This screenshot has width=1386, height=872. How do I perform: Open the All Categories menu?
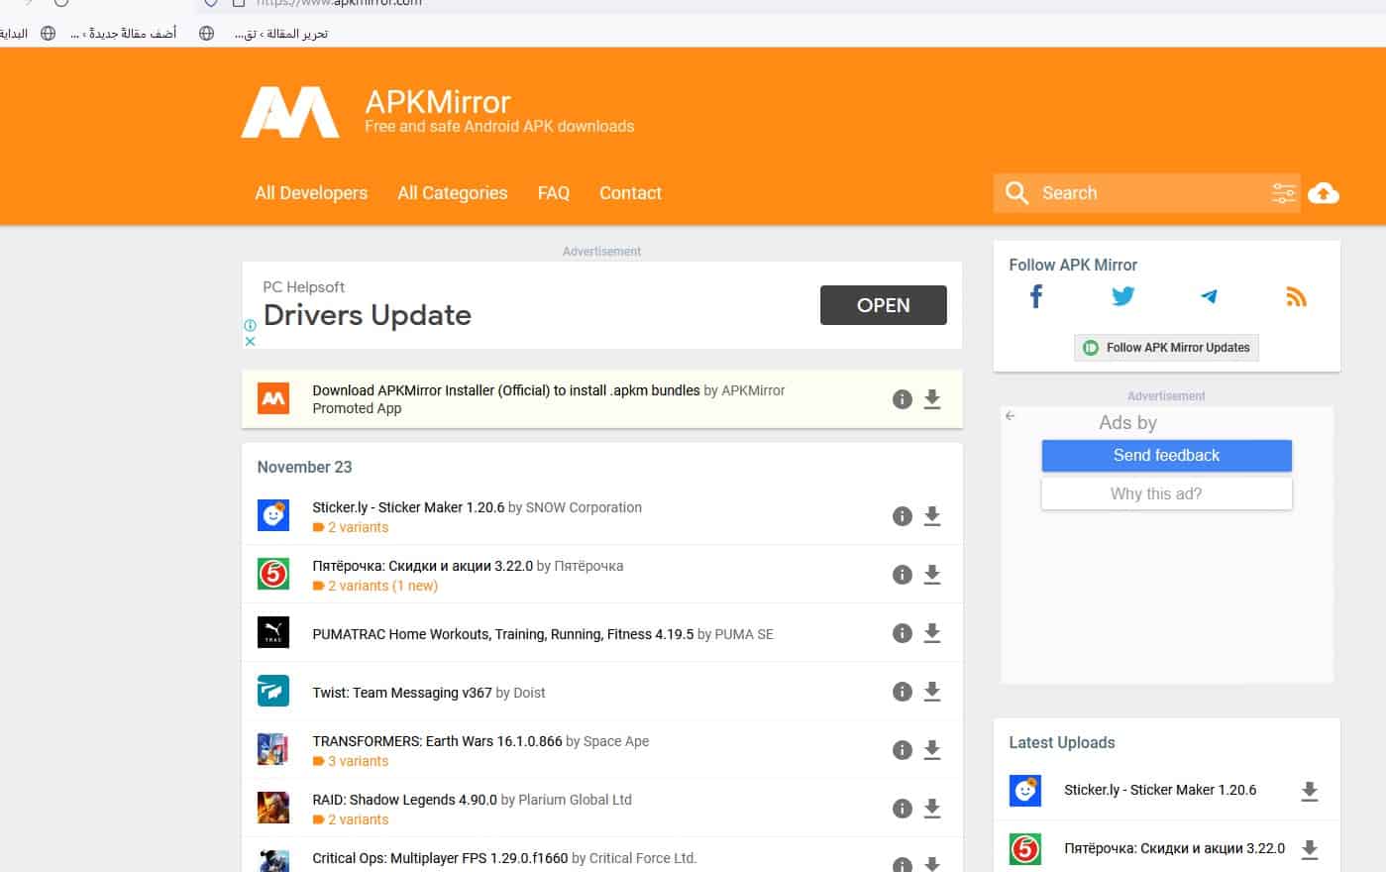[452, 193]
